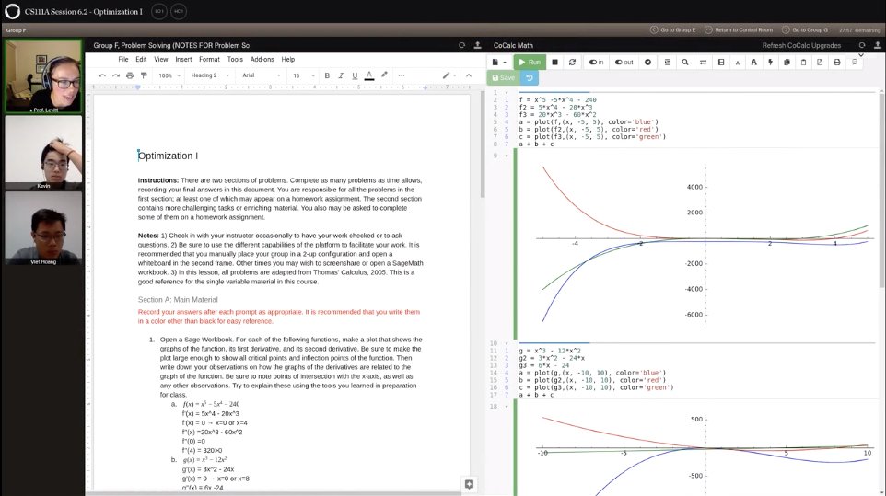Open the CoCalc new file dropdown
The height and width of the screenshot is (496, 886).
click(x=499, y=62)
